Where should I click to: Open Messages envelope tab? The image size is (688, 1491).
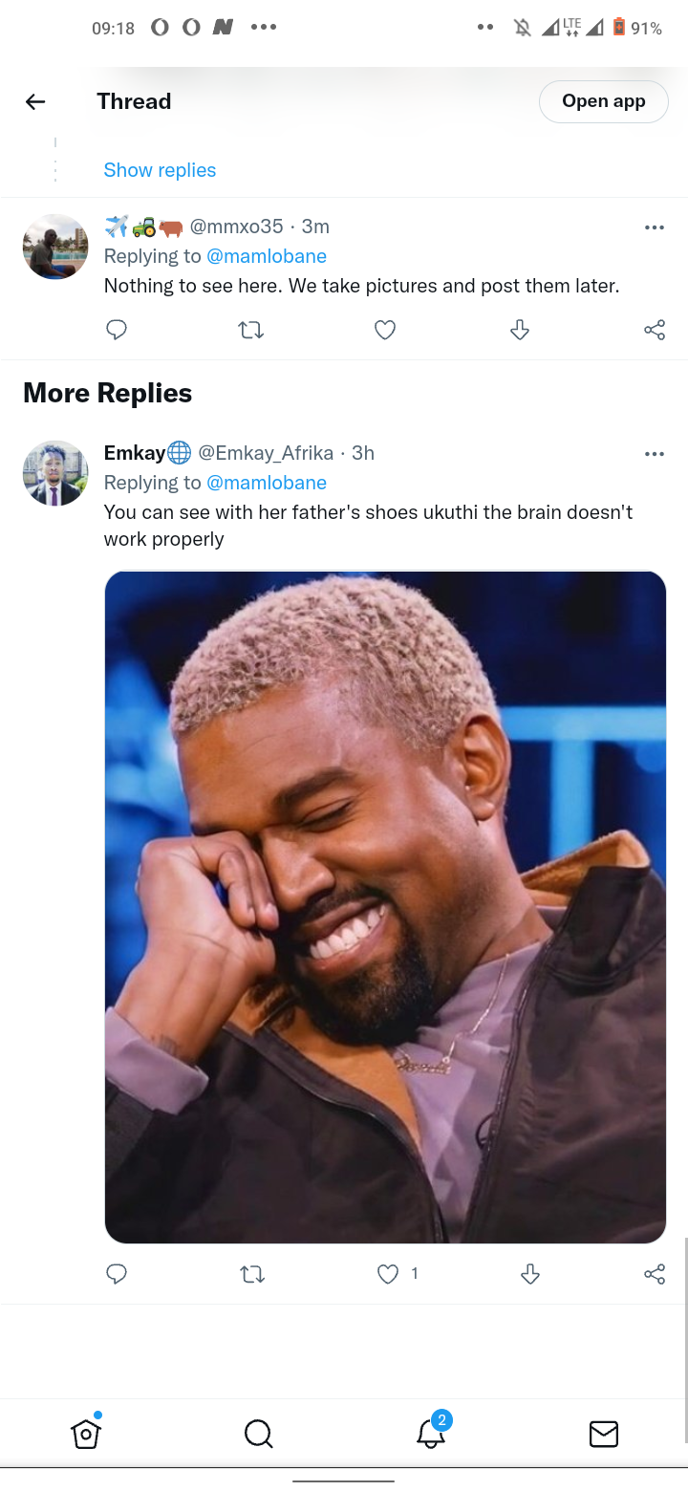point(603,1434)
